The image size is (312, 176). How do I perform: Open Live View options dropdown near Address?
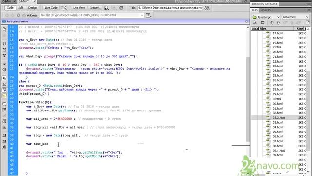point(148,15)
